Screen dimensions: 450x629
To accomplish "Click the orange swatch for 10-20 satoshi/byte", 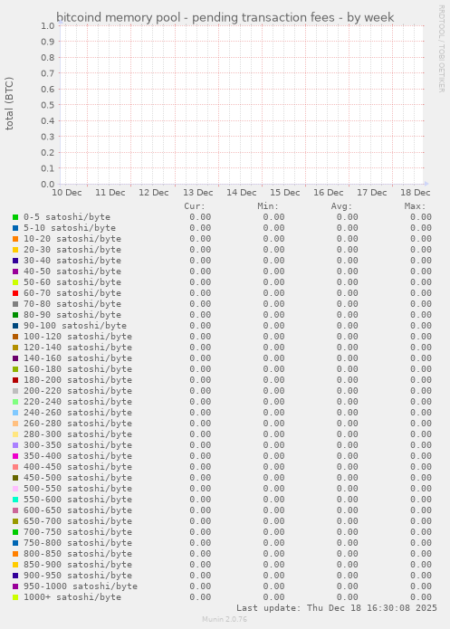I will tap(15, 239).
